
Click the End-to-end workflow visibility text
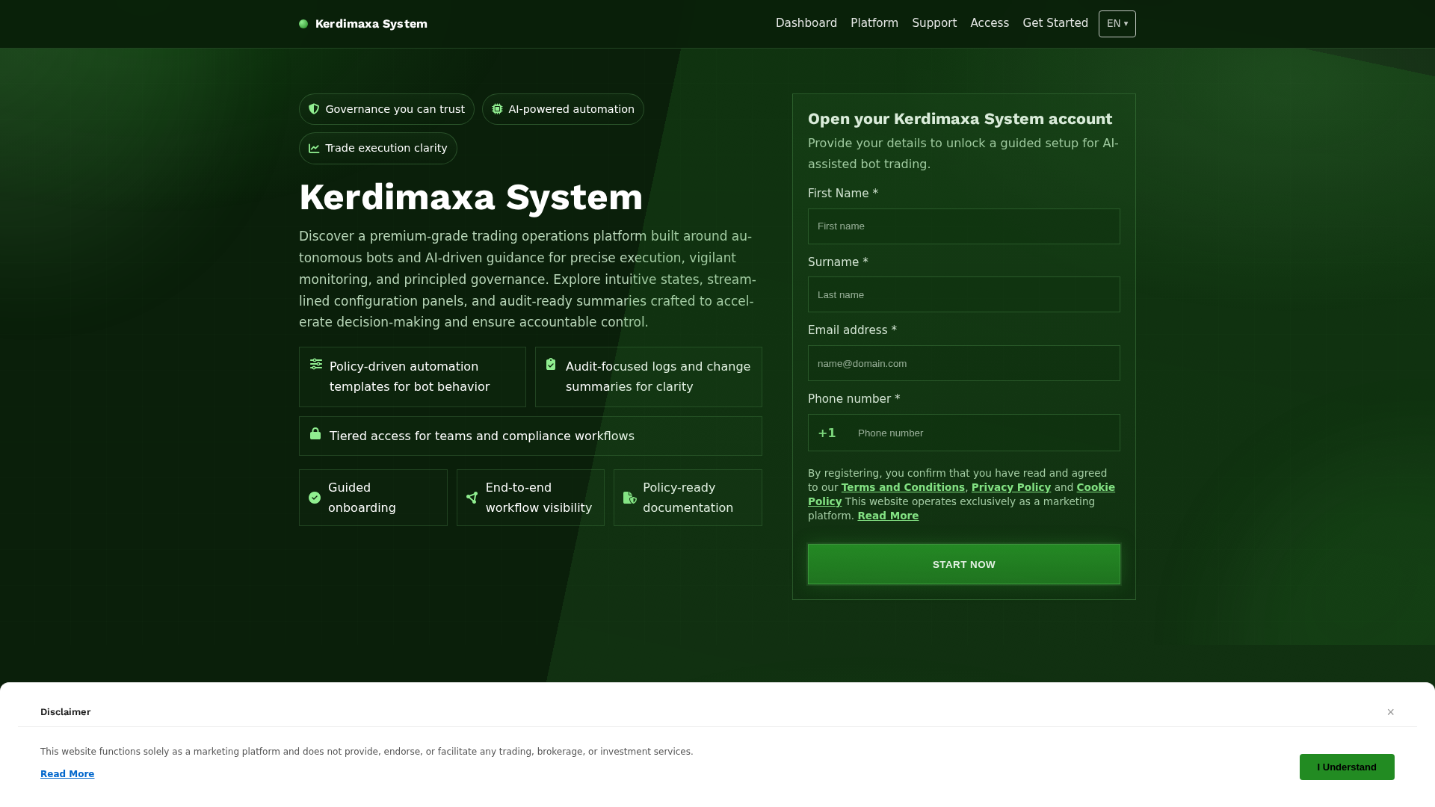click(539, 498)
